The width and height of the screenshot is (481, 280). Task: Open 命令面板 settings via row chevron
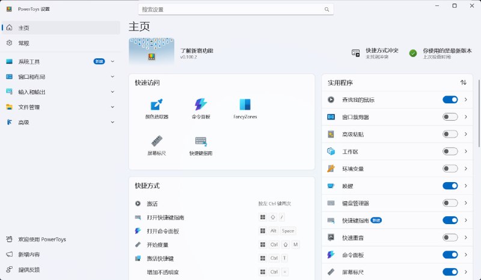coord(465,255)
